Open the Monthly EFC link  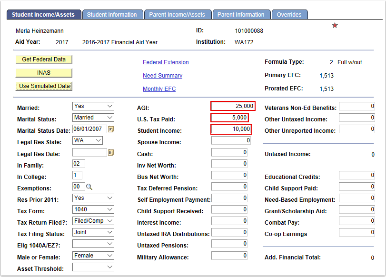pos(159,89)
